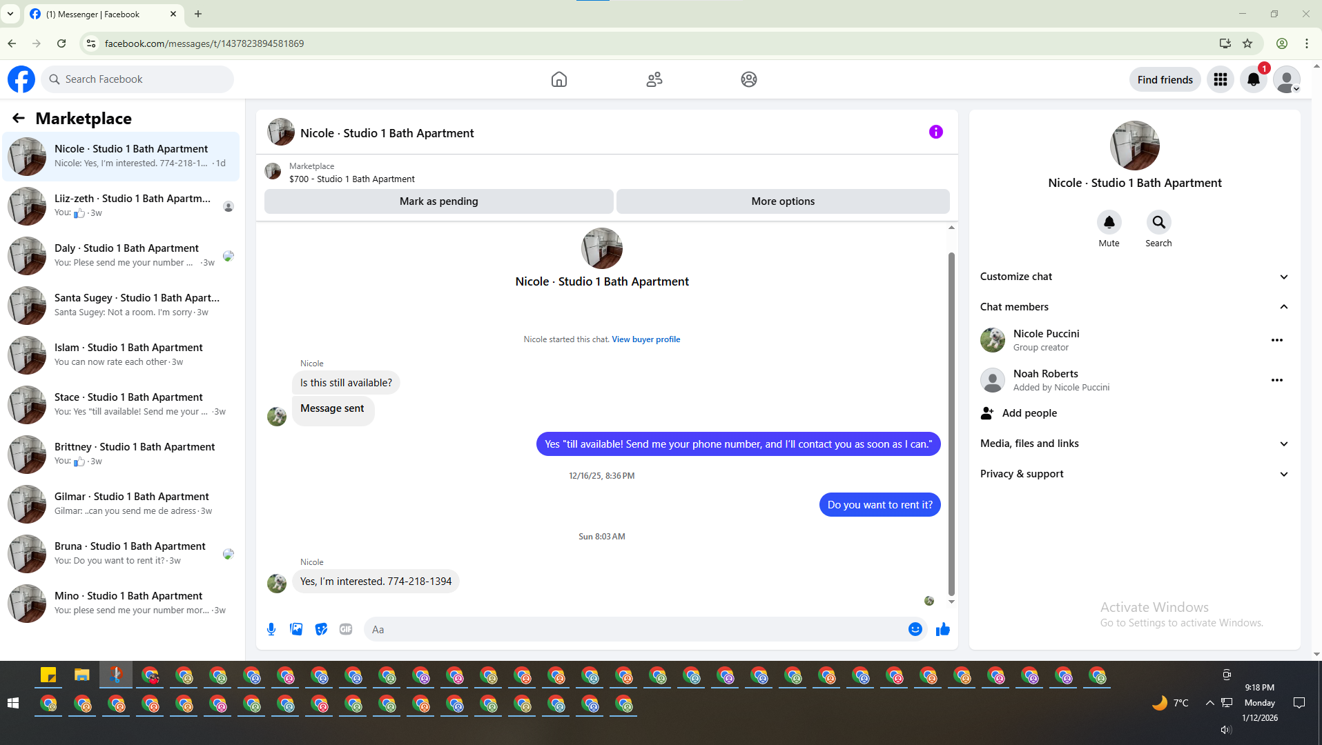1322x745 pixels.
Task: Go back using the Marketplace arrow
Action: click(x=19, y=119)
